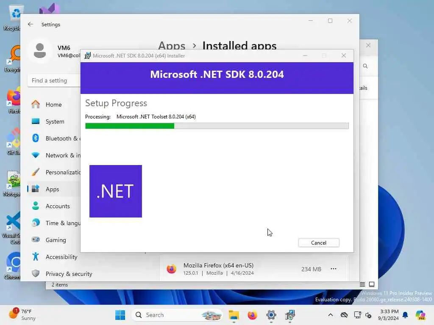434x325 pixels.
Task: Click the Find a setting search box
Action: (x=54, y=80)
